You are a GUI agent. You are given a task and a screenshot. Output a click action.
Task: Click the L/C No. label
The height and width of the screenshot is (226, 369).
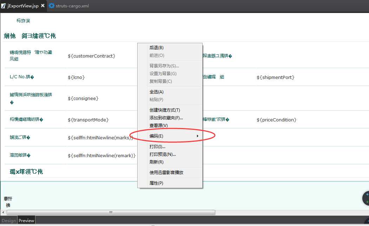[x=22, y=77]
